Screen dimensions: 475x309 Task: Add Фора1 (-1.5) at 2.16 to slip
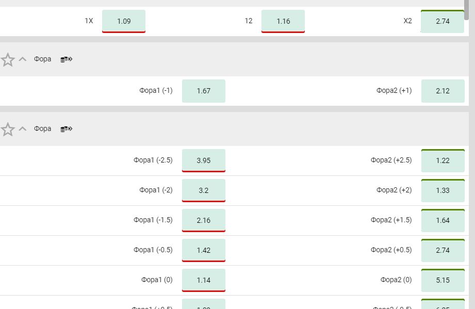(204, 221)
